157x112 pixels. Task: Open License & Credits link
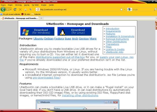115,49
